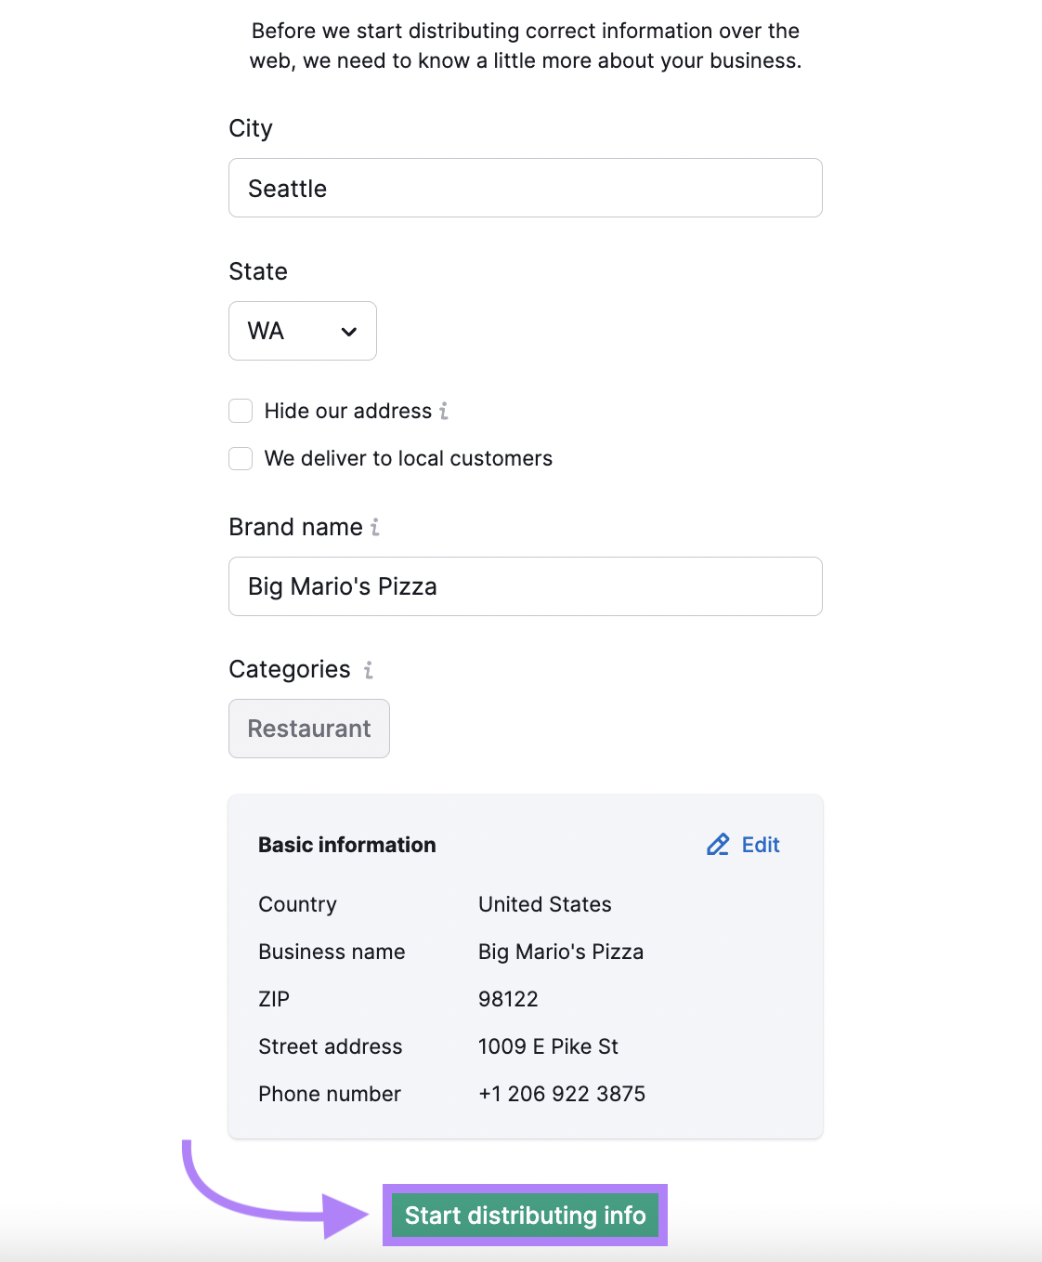Check We deliver to local customers
Image resolution: width=1042 pixels, height=1262 pixels.
click(240, 458)
